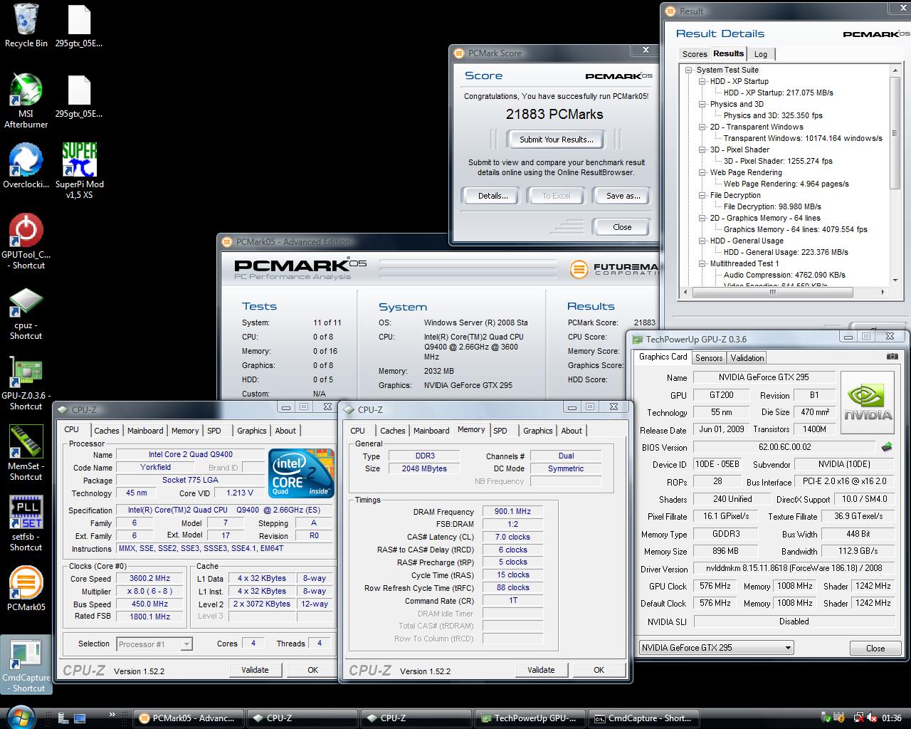Screen dimensions: 911x729
Task: Open SPD tab in the memory timings CPU-Z window
Action: point(500,431)
